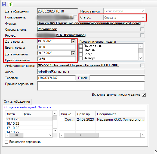Click the Записать link

(45, 107)
